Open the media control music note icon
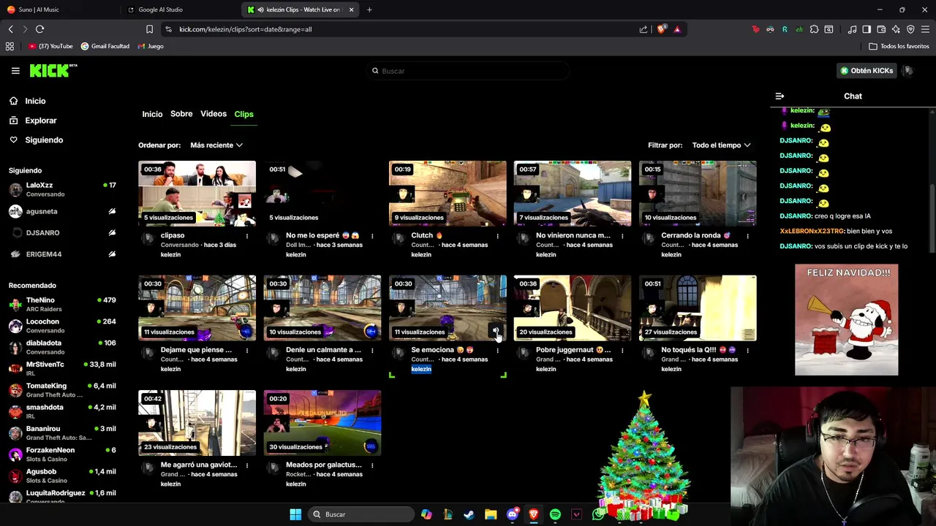This screenshot has width=936, height=526. click(852, 29)
